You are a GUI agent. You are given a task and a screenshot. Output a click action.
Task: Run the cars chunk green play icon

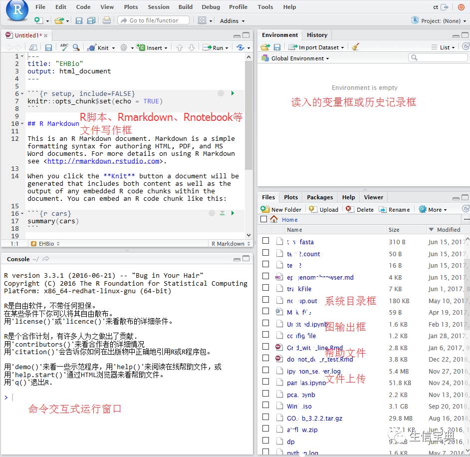point(233,213)
